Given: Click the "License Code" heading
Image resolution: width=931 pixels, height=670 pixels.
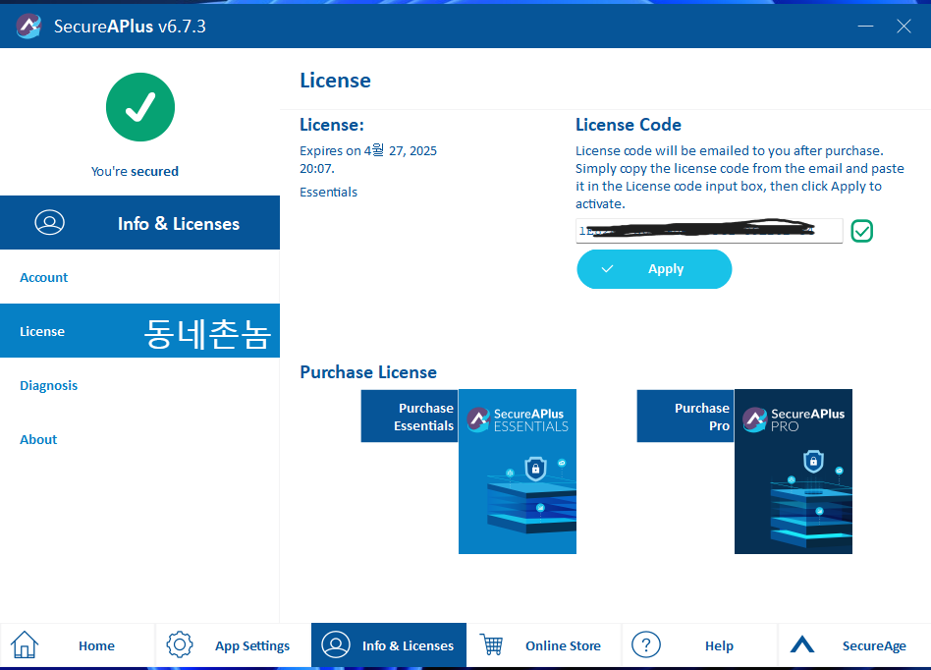Looking at the screenshot, I should [629, 125].
